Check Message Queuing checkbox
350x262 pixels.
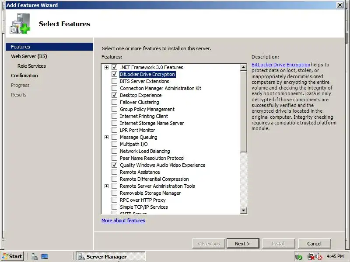[x=114, y=137]
